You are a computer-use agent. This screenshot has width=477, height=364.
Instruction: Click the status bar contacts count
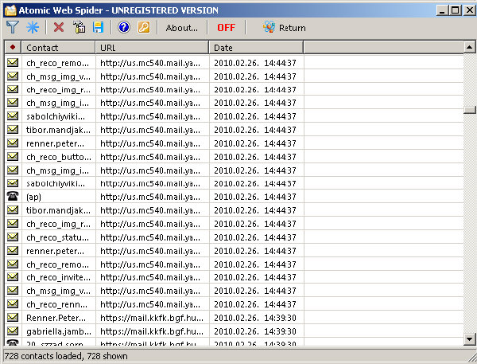66,356
